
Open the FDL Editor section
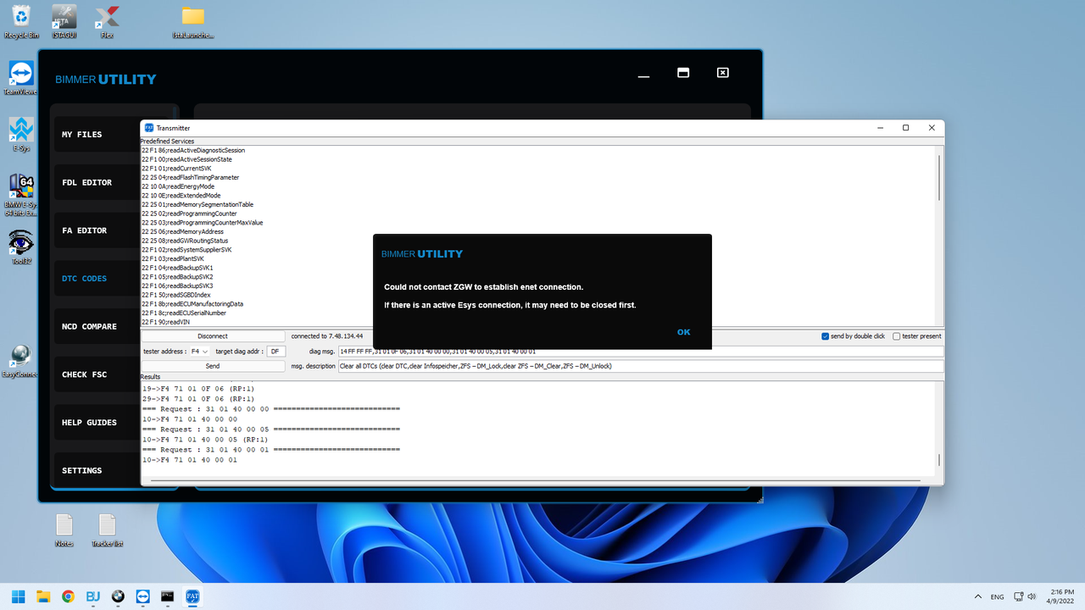[x=97, y=183]
